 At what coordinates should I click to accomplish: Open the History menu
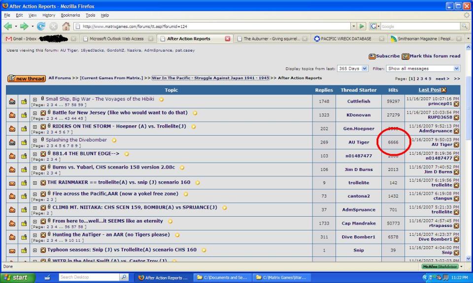49,15
